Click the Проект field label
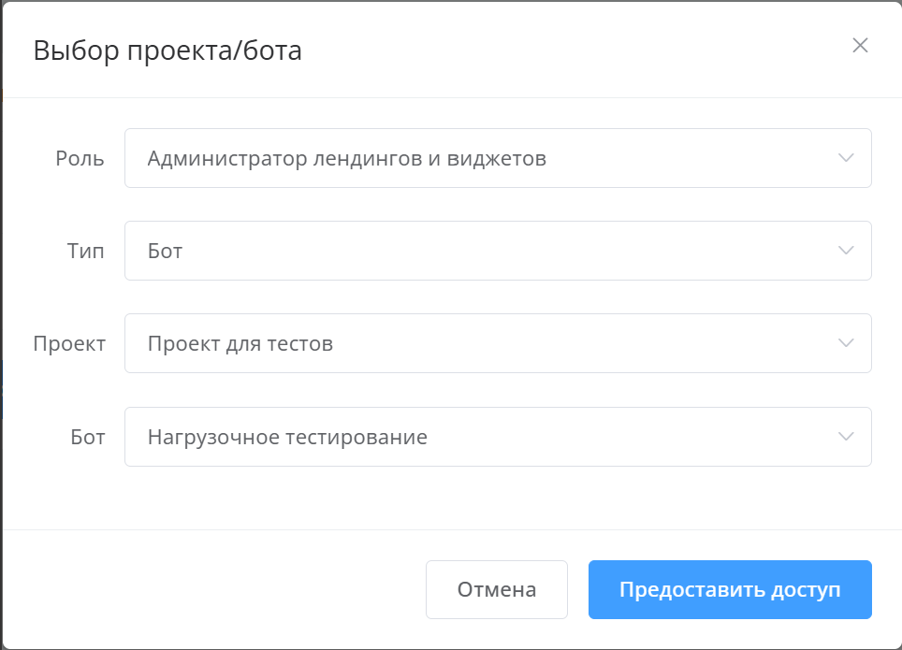Screen dimensions: 902x650 tap(69, 343)
